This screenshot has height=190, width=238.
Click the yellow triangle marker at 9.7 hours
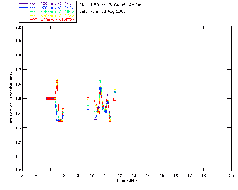pos(88,100)
